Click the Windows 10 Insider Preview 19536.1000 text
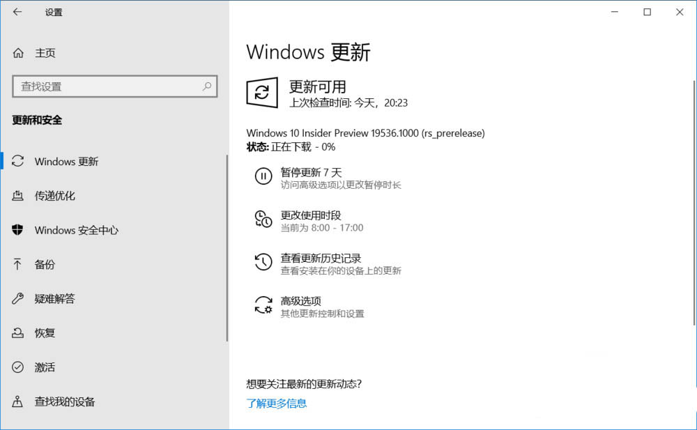The image size is (697, 430). pyautogui.click(x=365, y=133)
